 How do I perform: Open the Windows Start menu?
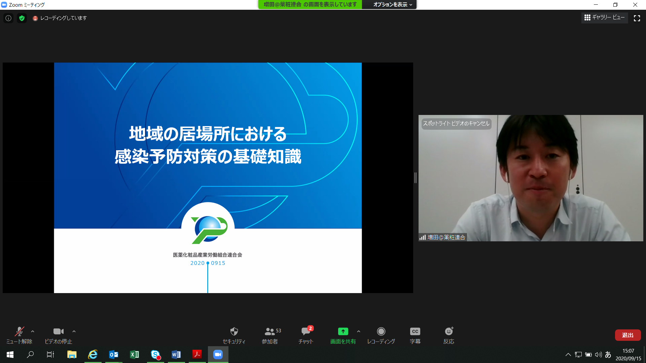[x=10, y=355]
